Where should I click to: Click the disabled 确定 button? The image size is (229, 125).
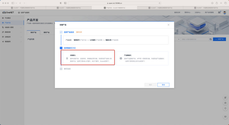(151, 85)
